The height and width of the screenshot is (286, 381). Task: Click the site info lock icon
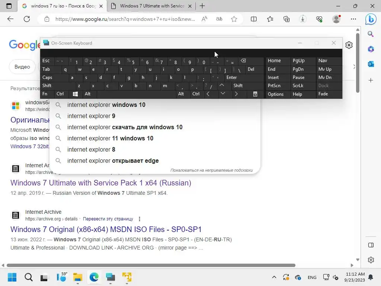[47, 19]
